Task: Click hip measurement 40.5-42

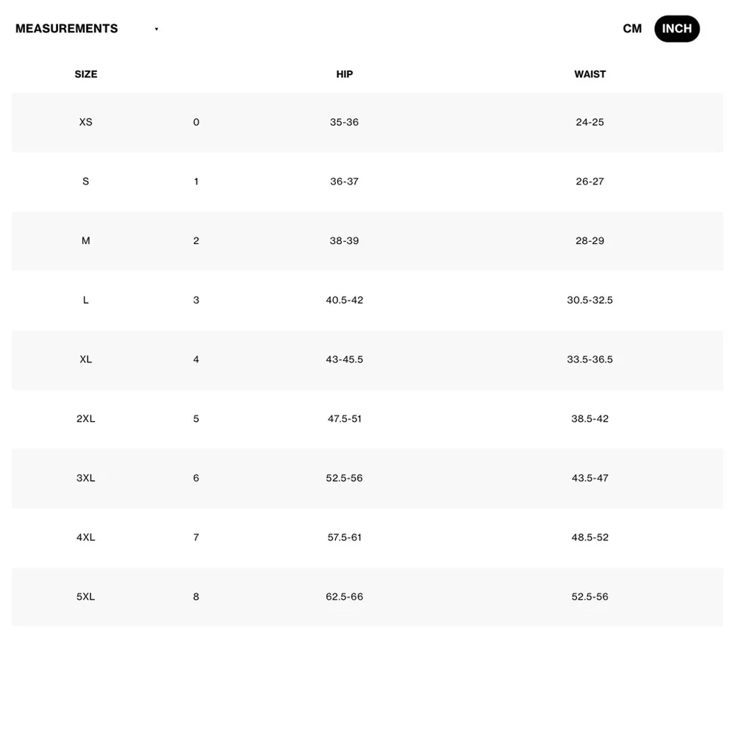Action: pyautogui.click(x=345, y=300)
